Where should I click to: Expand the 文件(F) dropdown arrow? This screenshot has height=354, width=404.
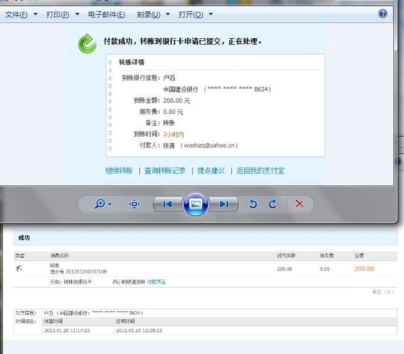coord(35,14)
